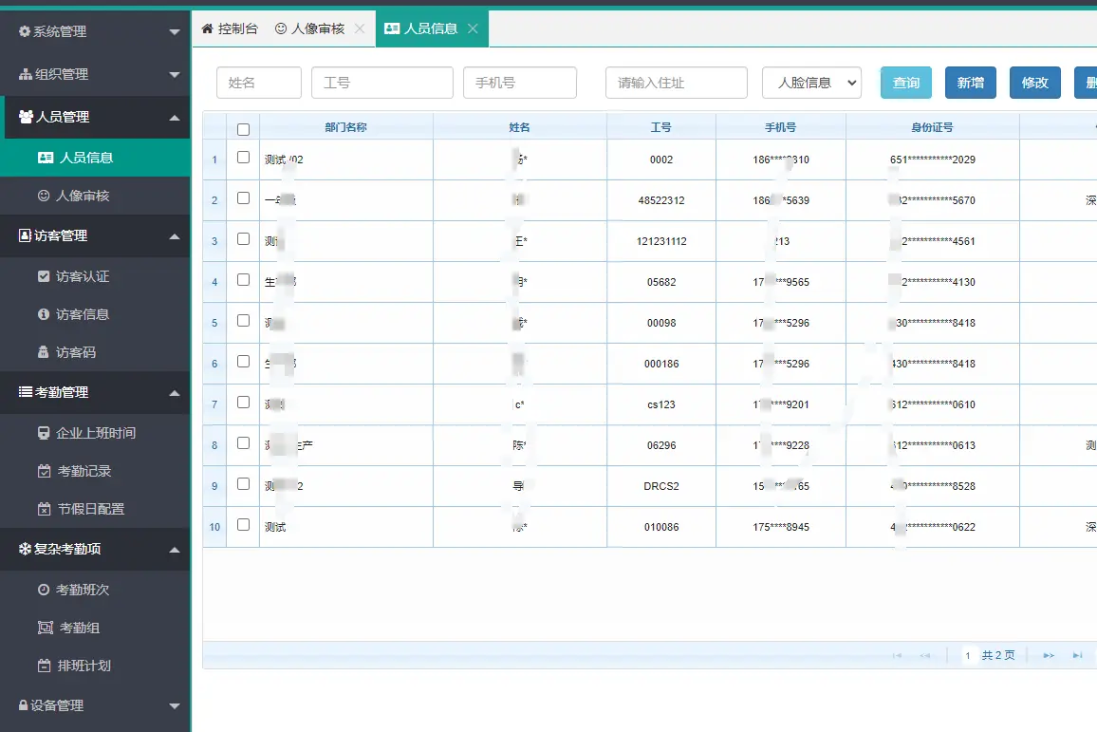Click the 新增 button

pyautogui.click(x=971, y=83)
